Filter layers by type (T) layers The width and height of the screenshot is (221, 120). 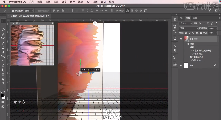coord(204,23)
